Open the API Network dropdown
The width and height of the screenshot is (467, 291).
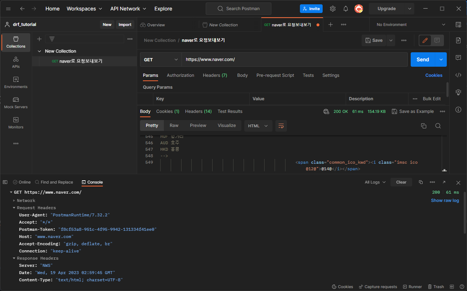click(128, 9)
